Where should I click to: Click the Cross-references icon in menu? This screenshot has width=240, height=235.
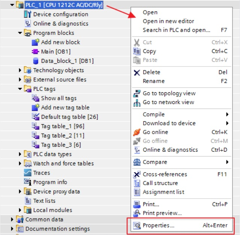137,175
